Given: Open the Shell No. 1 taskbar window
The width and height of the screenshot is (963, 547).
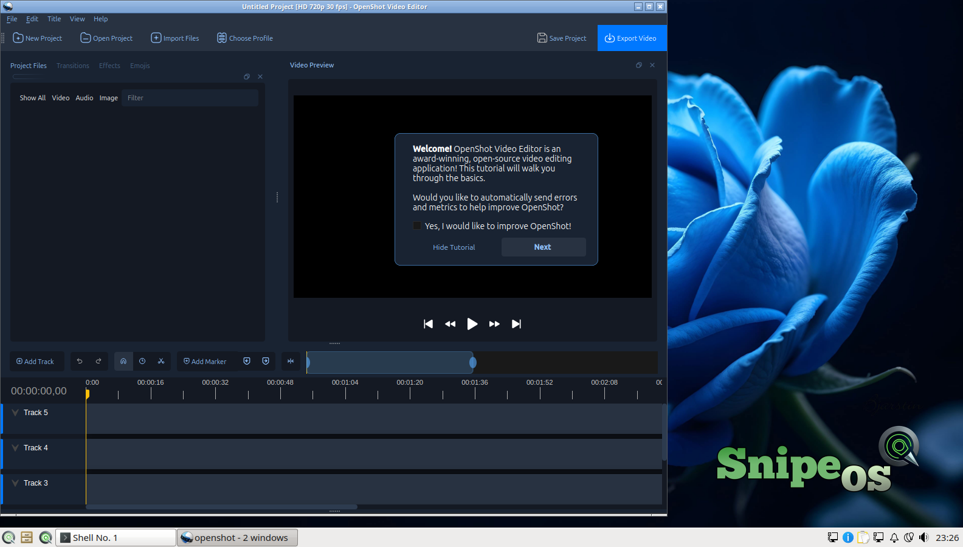Looking at the screenshot, I should pyautogui.click(x=116, y=538).
